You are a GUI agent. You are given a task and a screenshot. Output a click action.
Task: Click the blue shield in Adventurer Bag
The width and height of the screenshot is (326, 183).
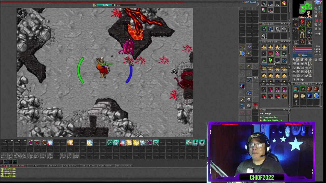coord(309,96)
